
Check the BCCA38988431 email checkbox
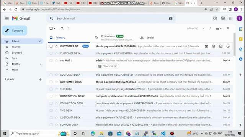pos(51,75)
